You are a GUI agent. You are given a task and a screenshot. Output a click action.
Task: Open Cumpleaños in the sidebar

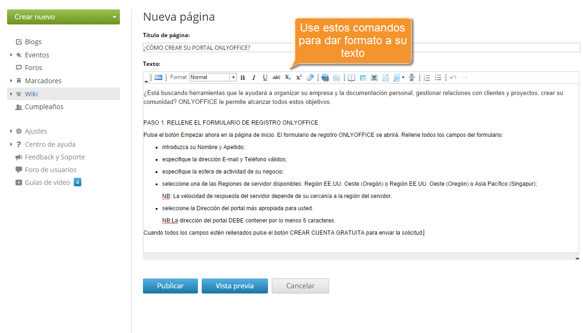pos(44,107)
